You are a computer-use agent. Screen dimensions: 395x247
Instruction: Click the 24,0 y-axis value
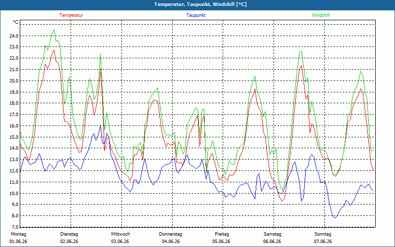[x=14, y=36]
